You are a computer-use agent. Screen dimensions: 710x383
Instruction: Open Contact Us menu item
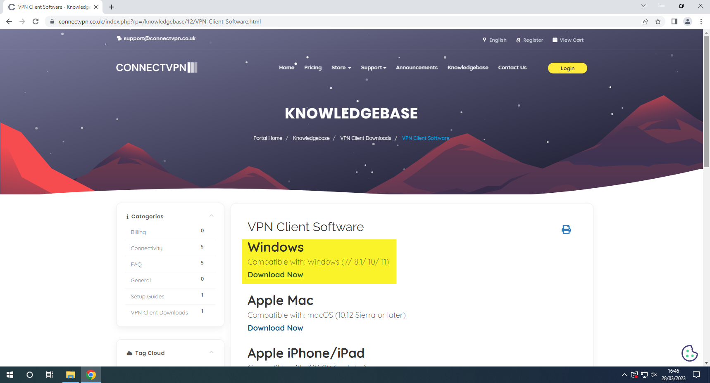coord(512,68)
